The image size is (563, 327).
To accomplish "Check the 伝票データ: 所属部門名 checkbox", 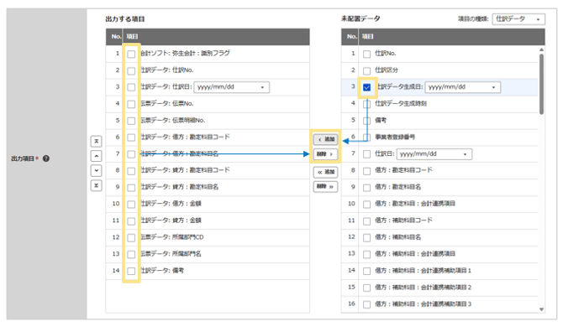I will coord(131,255).
